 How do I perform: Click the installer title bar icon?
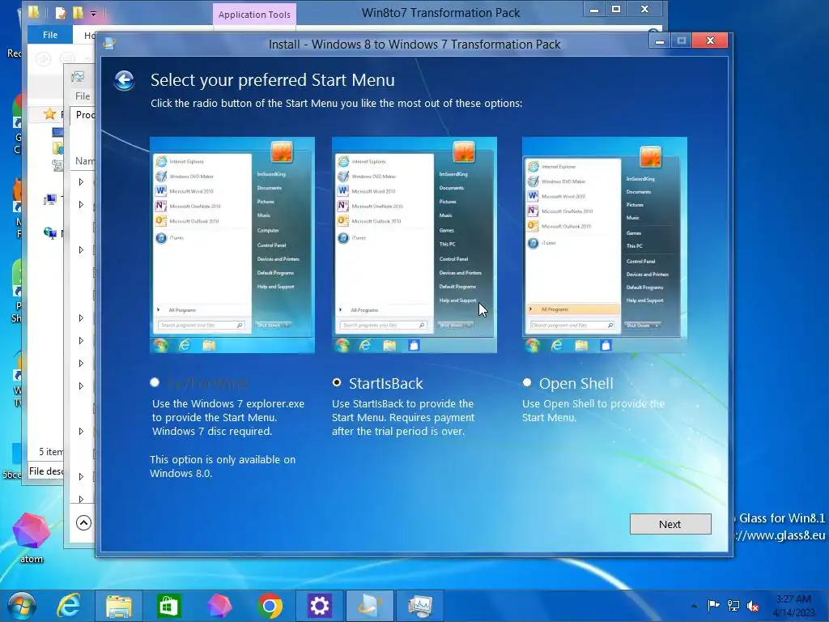coord(109,44)
